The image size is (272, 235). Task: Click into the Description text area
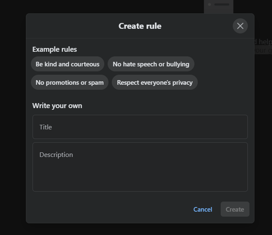140,167
